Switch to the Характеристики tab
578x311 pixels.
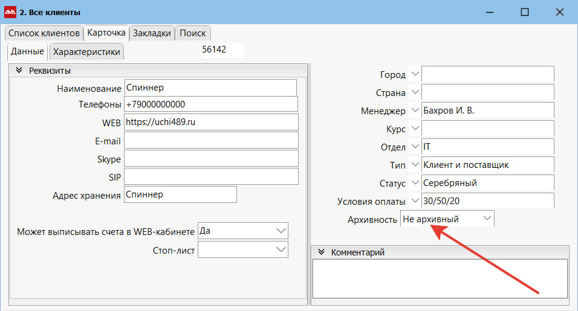click(x=86, y=51)
